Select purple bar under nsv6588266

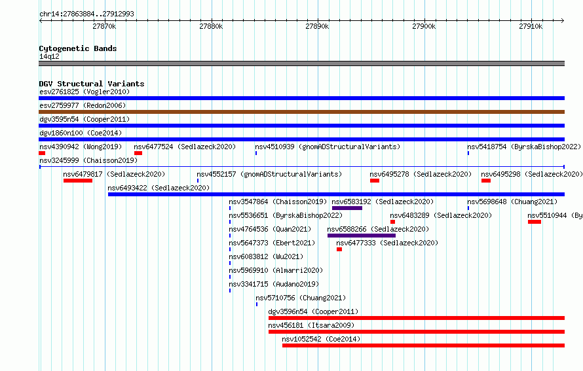[x=362, y=236]
